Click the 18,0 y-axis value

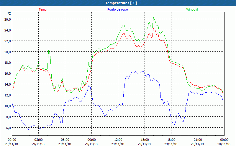(8, 63)
